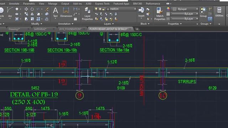
Task: Choose the Polygon tool icon
Action: point(17,9)
